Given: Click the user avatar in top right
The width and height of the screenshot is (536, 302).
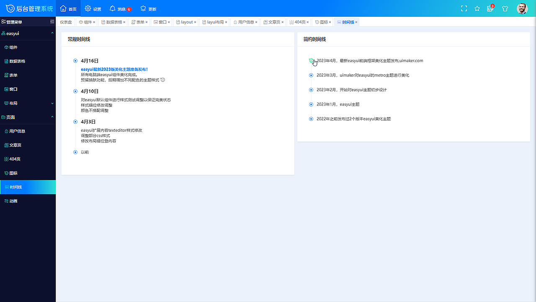Looking at the screenshot, I should (x=522, y=8).
